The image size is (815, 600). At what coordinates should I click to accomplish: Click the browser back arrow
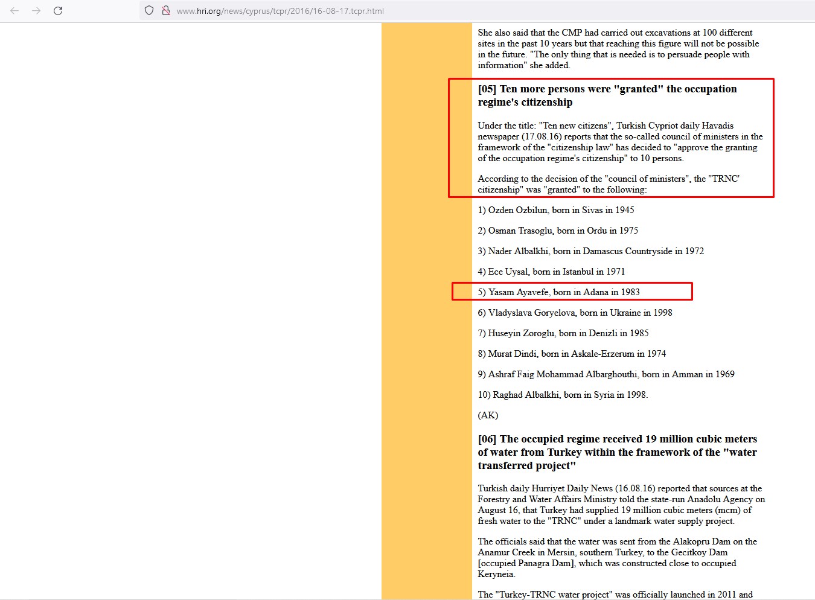(14, 11)
